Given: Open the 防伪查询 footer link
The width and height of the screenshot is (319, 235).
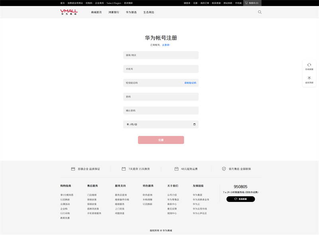Looking at the screenshot, I should [148, 195].
